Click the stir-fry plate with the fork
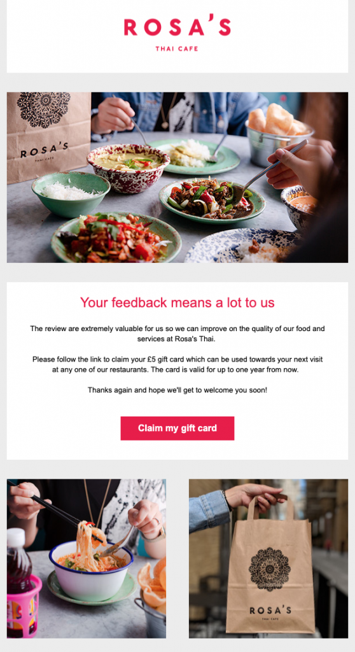This screenshot has height=652, width=355. [x=212, y=201]
